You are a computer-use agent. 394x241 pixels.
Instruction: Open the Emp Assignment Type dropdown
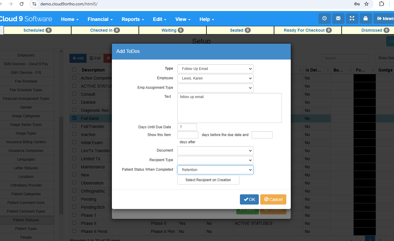click(215, 88)
